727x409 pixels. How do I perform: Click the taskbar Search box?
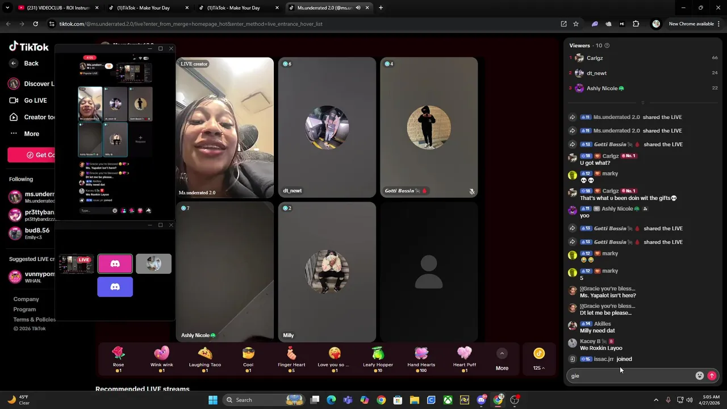coord(264,400)
